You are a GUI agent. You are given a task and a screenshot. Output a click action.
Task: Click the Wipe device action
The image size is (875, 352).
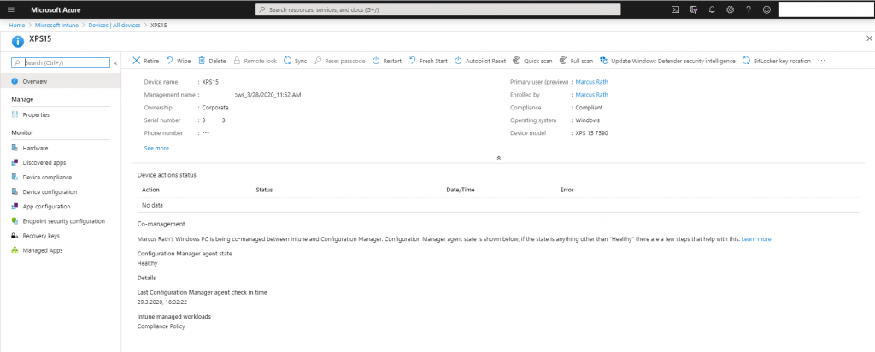point(179,61)
